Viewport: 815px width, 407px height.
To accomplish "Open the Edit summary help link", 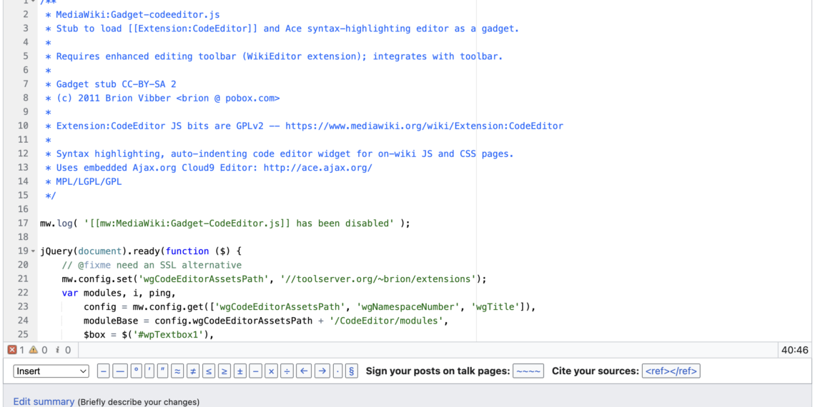I will (x=44, y=401).
